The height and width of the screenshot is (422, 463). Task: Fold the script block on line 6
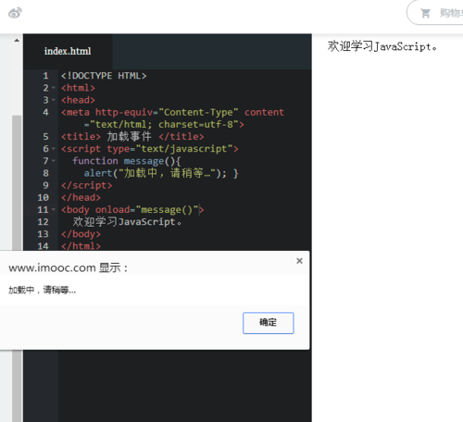click(54, 149)
